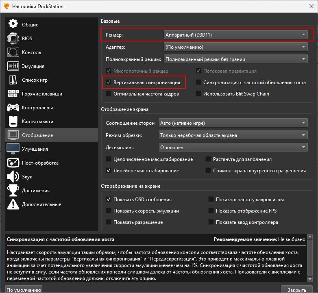Open the Общие settings gear icon
This screenshot has height=293, width=318.
(13, 24)
